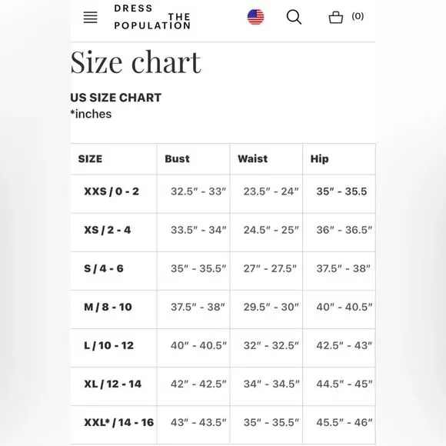The image size is (446, 446).
Task: Click the S / 4 - 6 size label
Action: pyautogui.click(x=104, y=268)
